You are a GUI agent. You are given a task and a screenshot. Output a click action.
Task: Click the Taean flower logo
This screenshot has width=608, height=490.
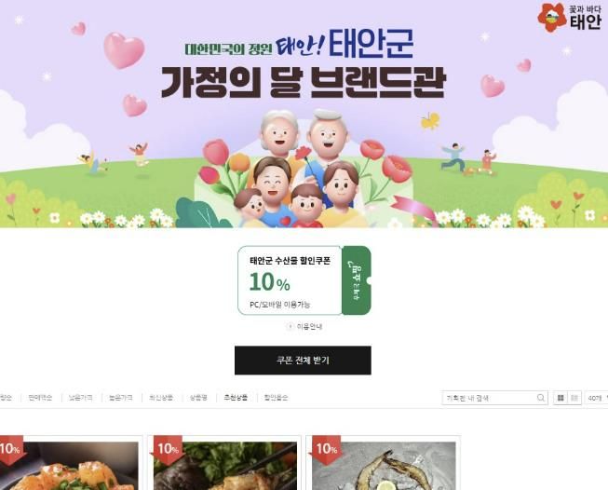(x=552, y=17)
